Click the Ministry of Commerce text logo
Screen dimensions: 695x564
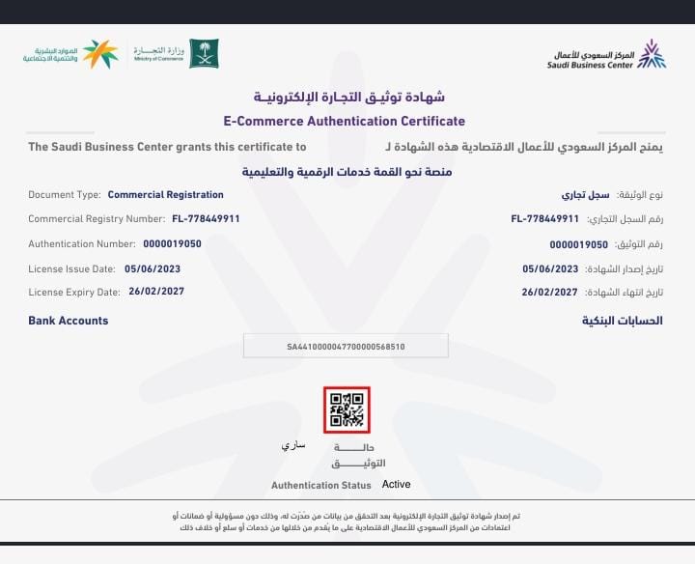[156, 54]
